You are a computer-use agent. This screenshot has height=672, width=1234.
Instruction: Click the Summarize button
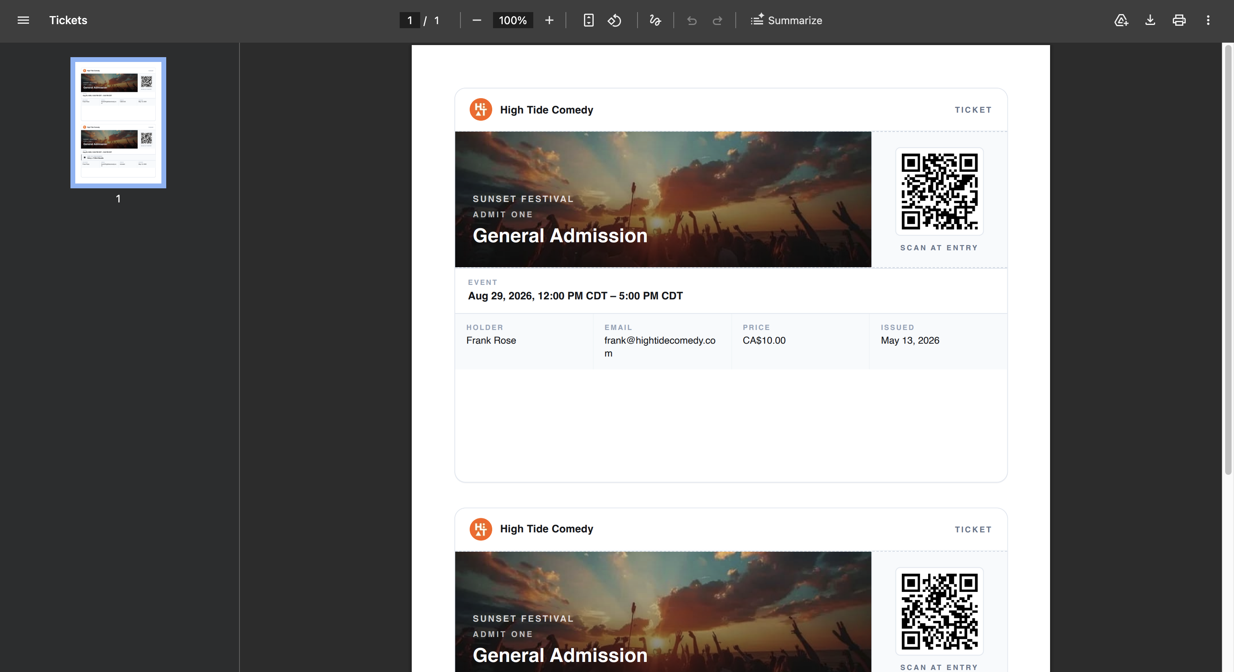(786, 20)
